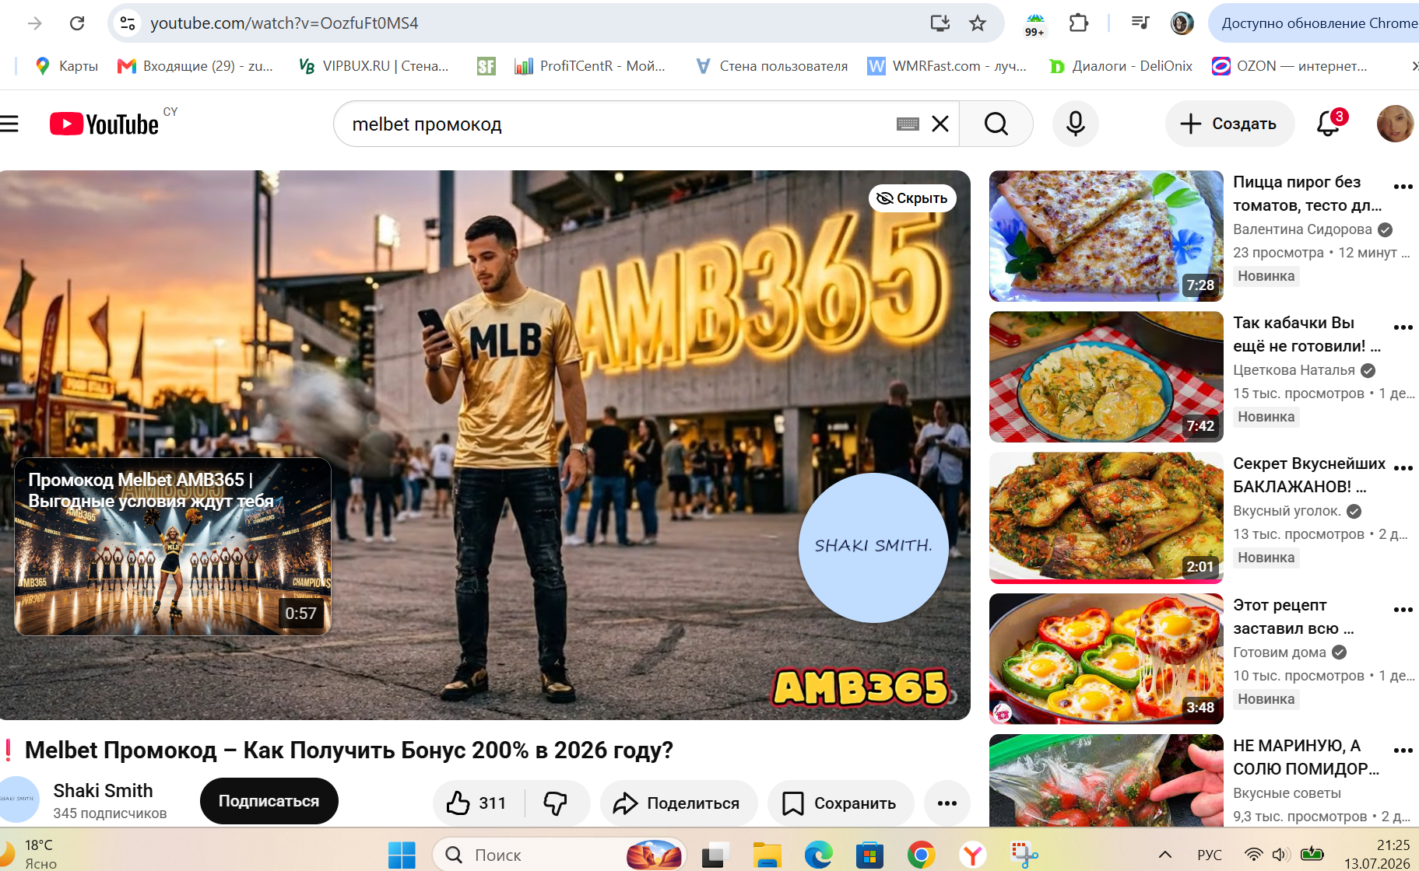Viewport: 1419px width, 871px height.
Task: Go forward with the browser arrow
Action: (35, 23)
